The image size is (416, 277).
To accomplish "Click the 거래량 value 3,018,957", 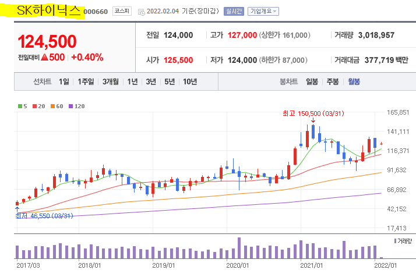I will (x=376, y=35).
